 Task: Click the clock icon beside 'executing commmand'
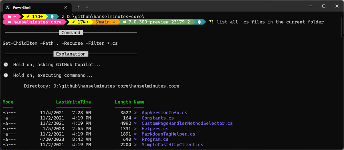[6, 75]
